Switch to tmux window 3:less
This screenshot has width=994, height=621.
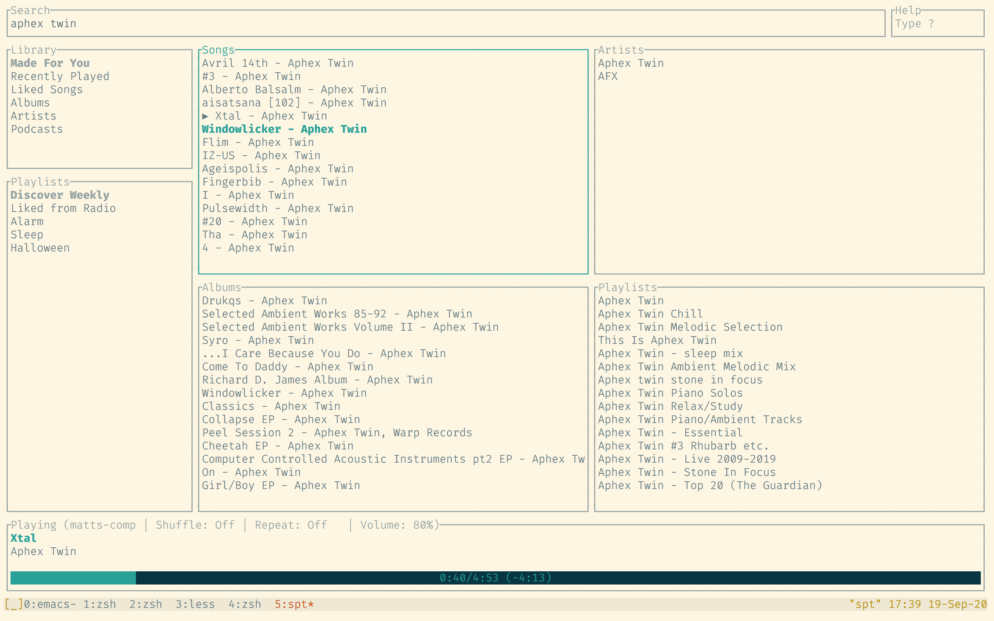(x=195, y=604)
